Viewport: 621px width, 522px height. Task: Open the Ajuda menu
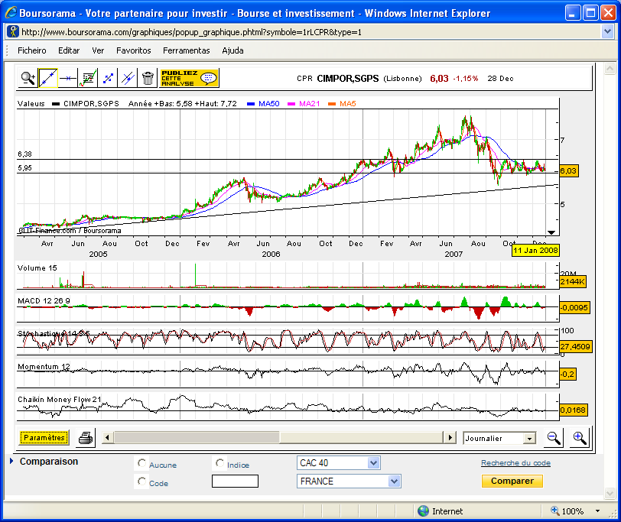point(232,50)
